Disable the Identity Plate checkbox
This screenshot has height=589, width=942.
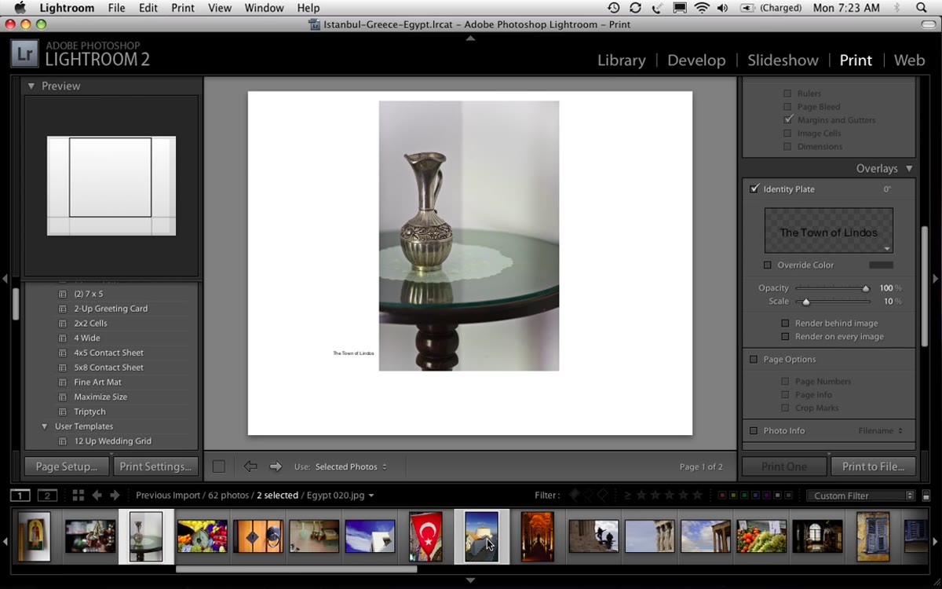tap(754, 189)
